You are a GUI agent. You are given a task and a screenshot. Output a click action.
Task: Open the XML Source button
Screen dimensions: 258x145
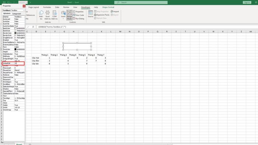pos(91,14)
